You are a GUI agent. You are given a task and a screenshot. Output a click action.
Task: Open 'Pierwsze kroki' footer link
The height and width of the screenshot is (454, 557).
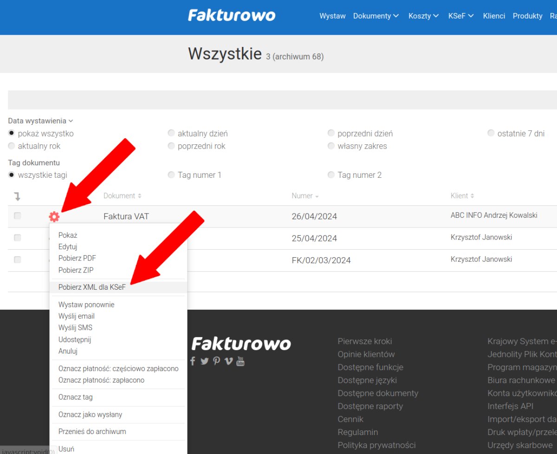(x=365, y=341)
